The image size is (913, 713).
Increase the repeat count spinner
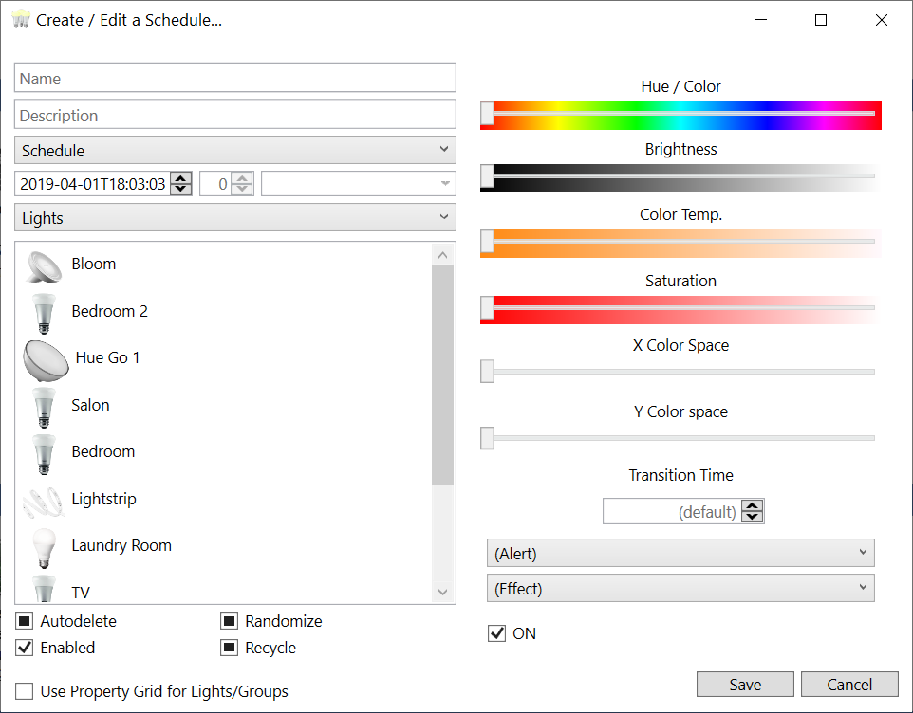click(x=242, y=178)
